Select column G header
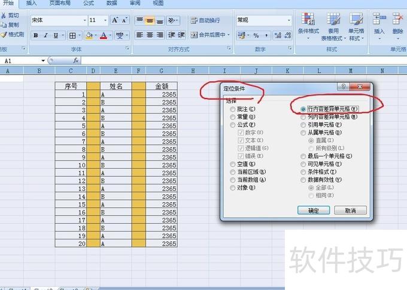Screen dimensions: 407x290 tap(162, 70)
